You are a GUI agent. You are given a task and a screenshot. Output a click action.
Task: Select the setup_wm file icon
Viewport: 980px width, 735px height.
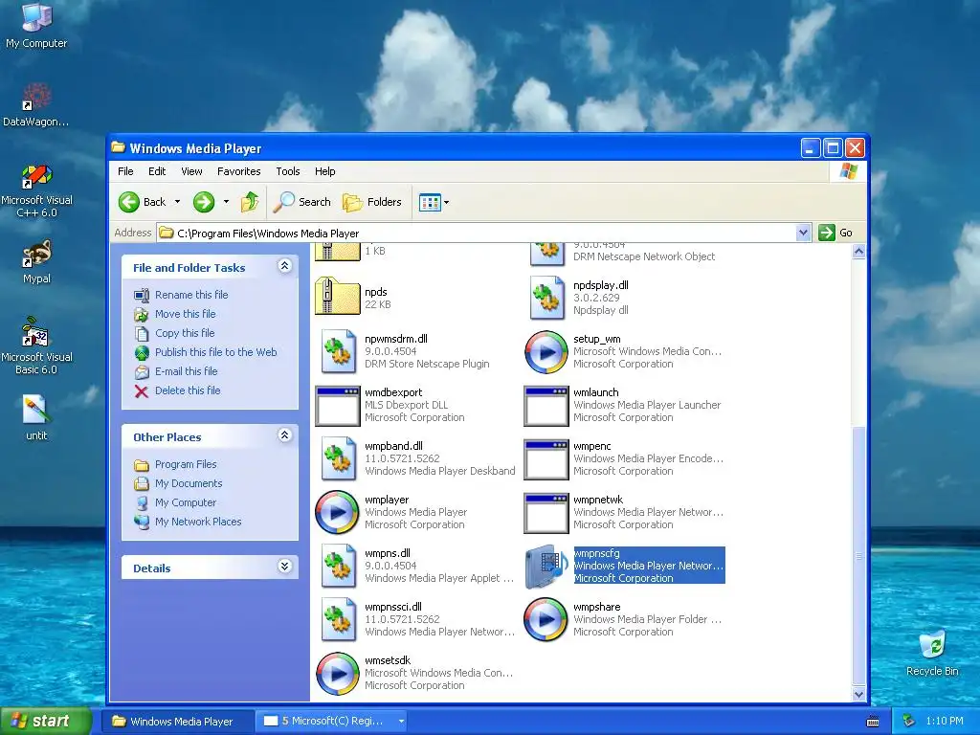[546, 352]
